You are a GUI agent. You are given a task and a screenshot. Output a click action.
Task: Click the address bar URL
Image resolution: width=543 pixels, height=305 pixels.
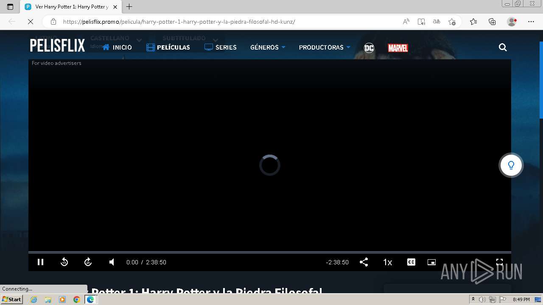[x=179, y=22]
